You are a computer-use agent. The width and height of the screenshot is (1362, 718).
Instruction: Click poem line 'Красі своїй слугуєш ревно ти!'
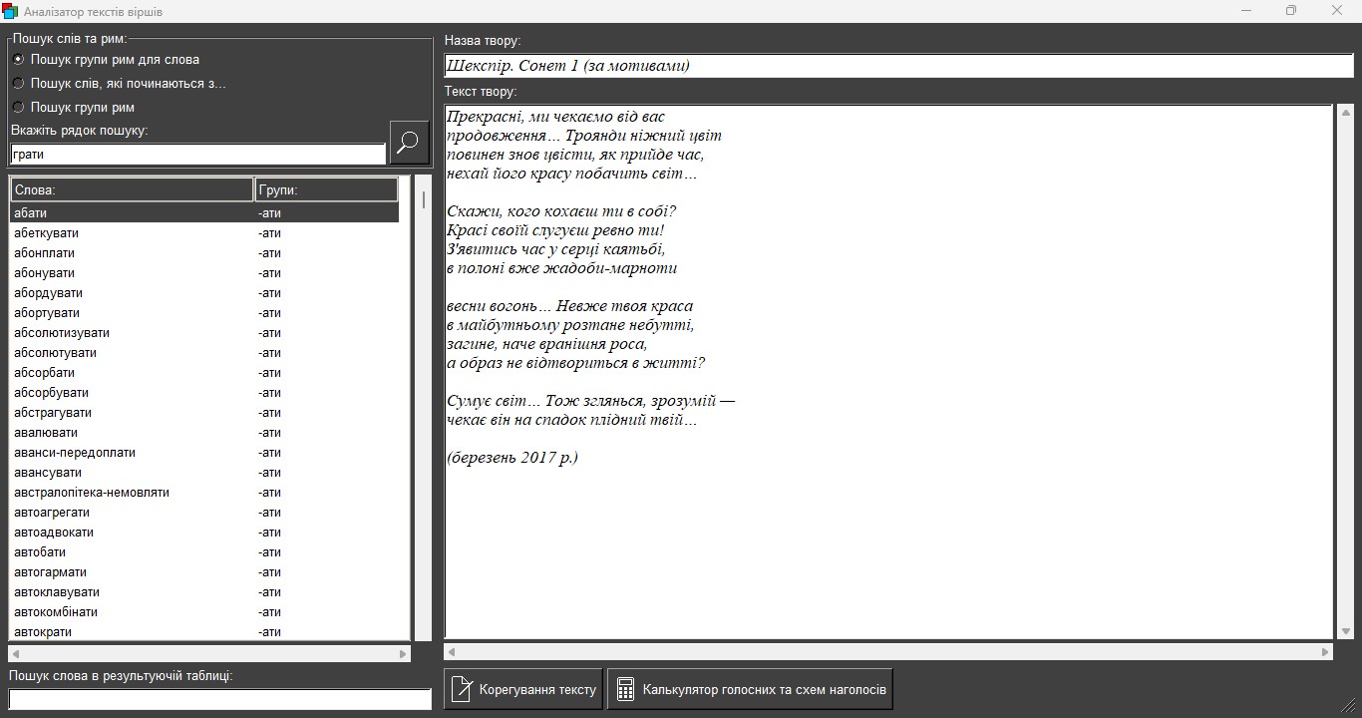point(555,230)
